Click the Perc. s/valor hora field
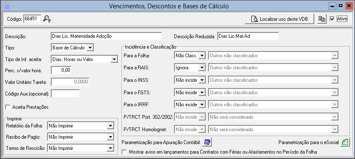355x159 pixels. 61,70
